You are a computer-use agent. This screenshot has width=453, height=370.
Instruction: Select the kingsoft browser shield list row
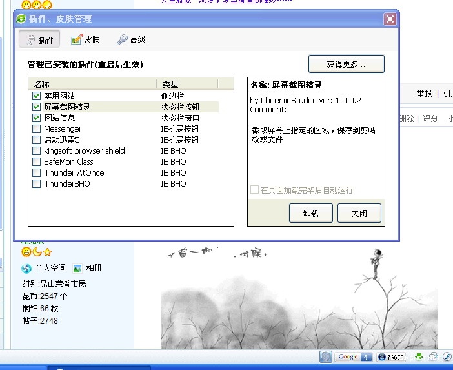point(85,151)
